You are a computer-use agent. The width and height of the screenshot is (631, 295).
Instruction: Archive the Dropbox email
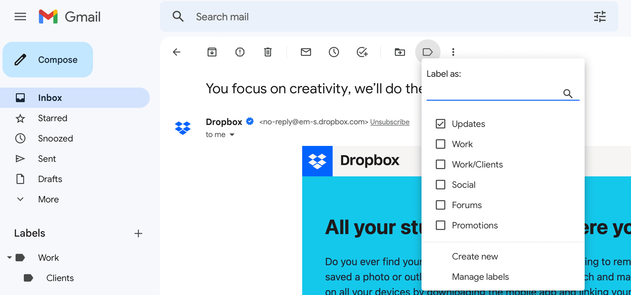point(212,52)
